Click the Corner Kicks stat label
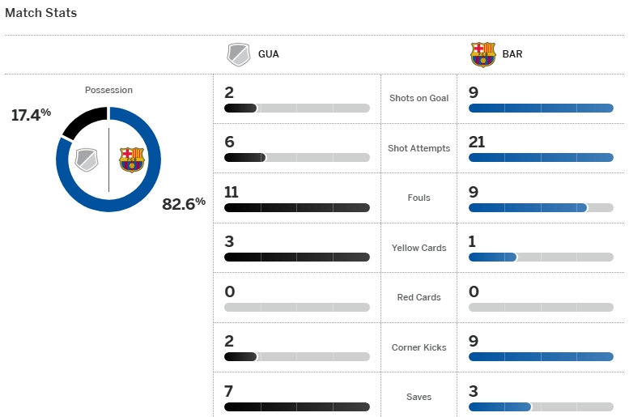This screenshot has height=417, width=629. click(x=419, y=347)
